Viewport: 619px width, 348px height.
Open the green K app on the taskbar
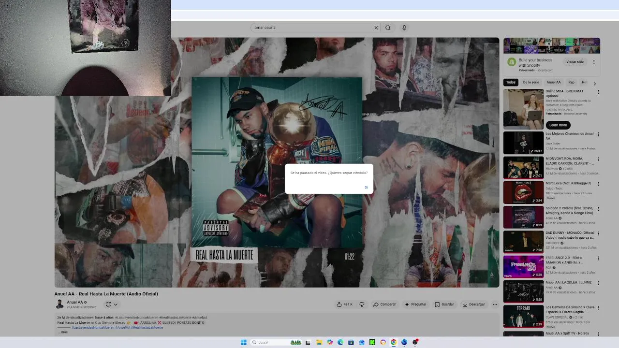click(372, 342)
